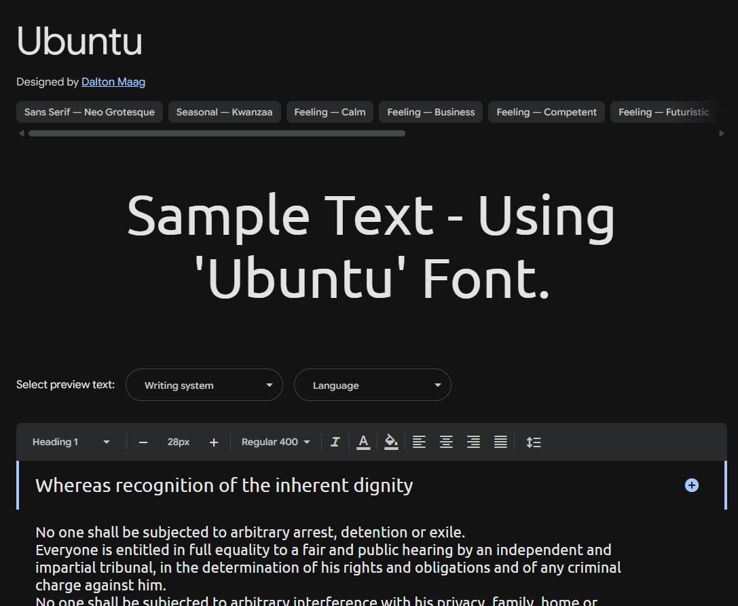The height and width of the screenshot is (606, 738).
Task: Click the Ubuntu font title
Action: coord(79,41)
